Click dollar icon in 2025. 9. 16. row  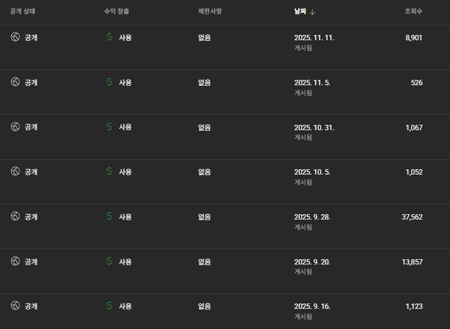click(x=109, y=306)
